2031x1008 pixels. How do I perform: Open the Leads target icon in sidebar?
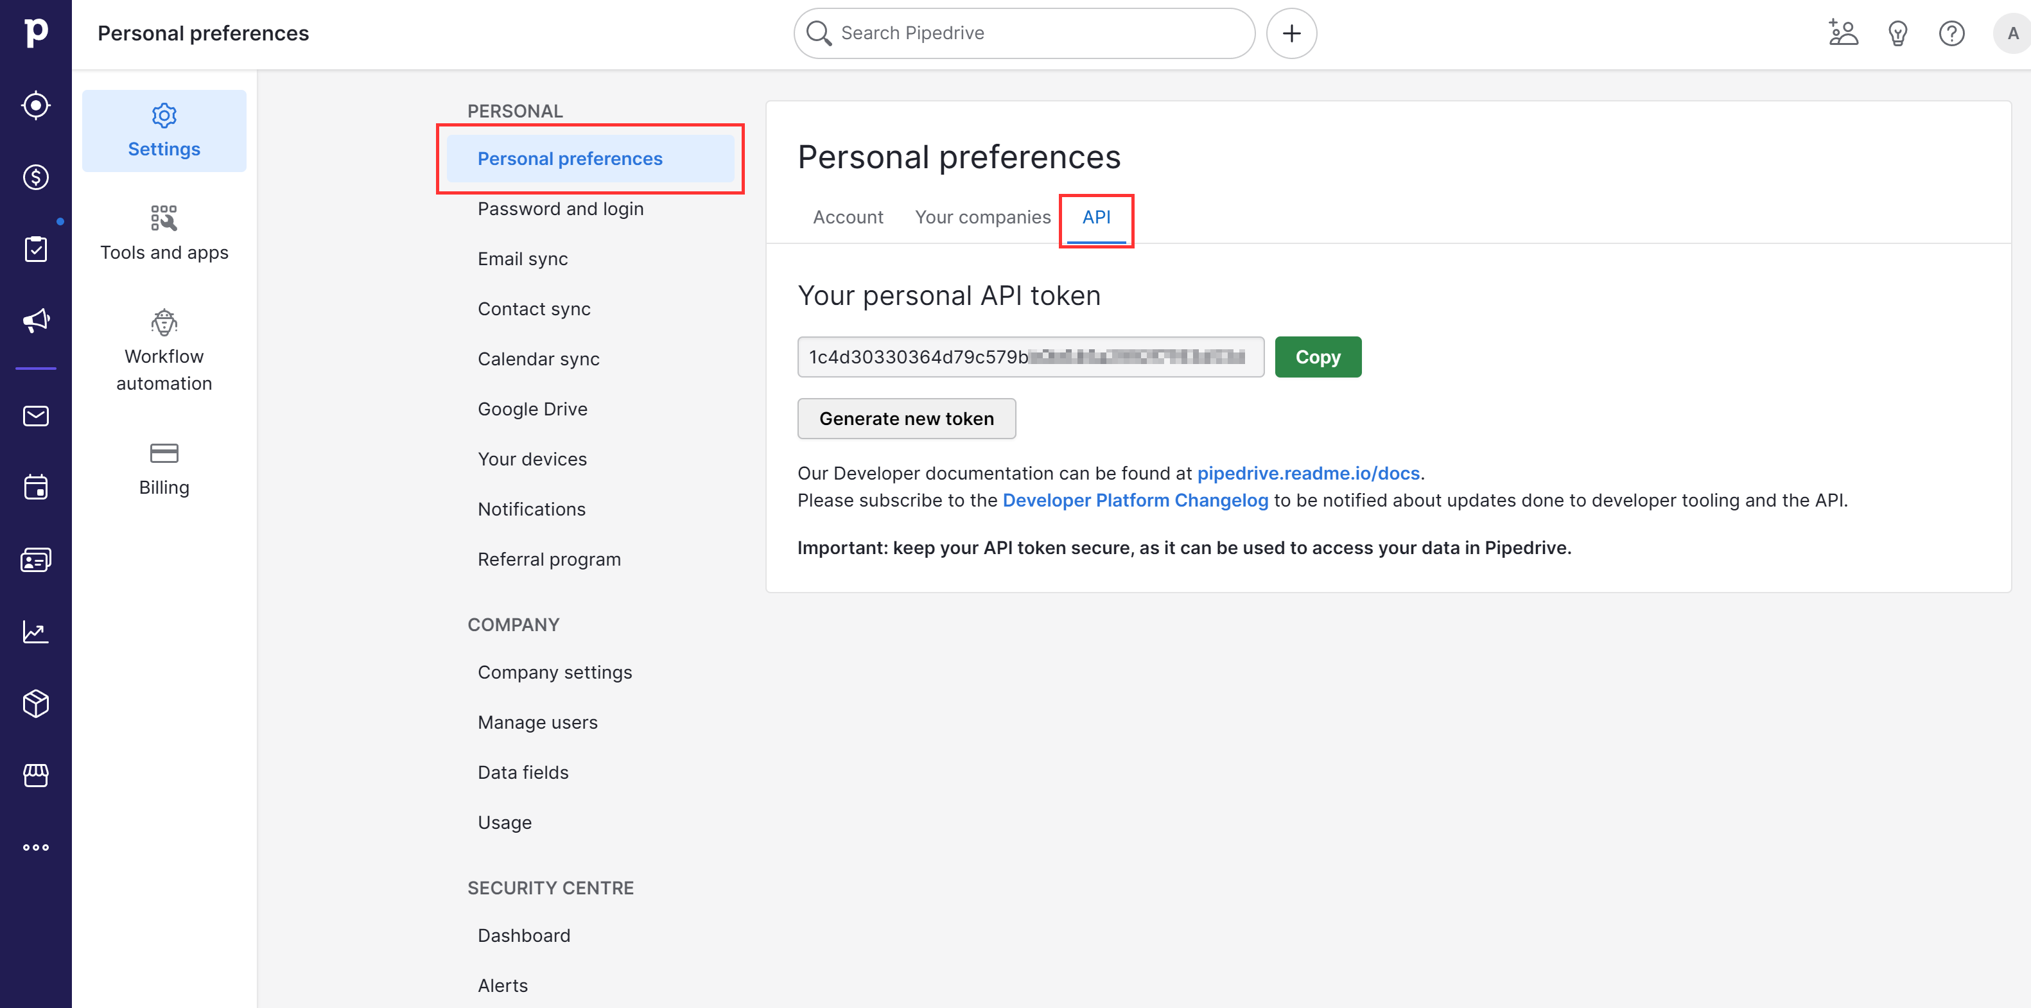(x=35, y=105)
